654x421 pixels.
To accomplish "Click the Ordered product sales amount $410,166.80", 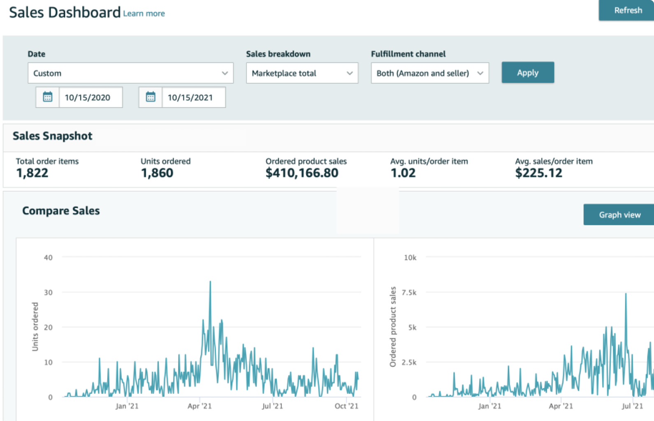I will tap(302, 173).
